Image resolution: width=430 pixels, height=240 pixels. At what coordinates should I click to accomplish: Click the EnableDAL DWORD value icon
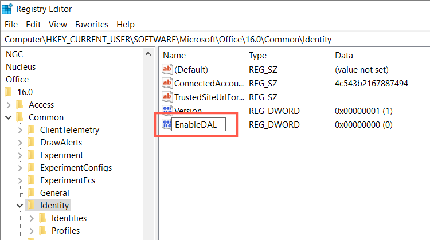pyautogui.click(x=168, y=124)
